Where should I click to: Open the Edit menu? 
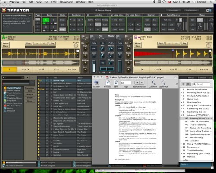31,2
